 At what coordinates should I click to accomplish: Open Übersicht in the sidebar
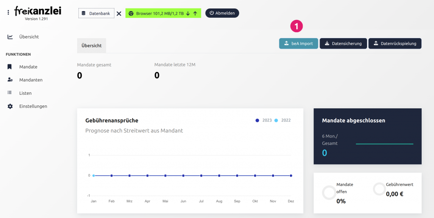coord(29,37)
